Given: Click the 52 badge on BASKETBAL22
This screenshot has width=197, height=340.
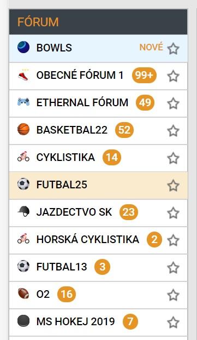Looking at the screenshot, I should tap(124, 130).
